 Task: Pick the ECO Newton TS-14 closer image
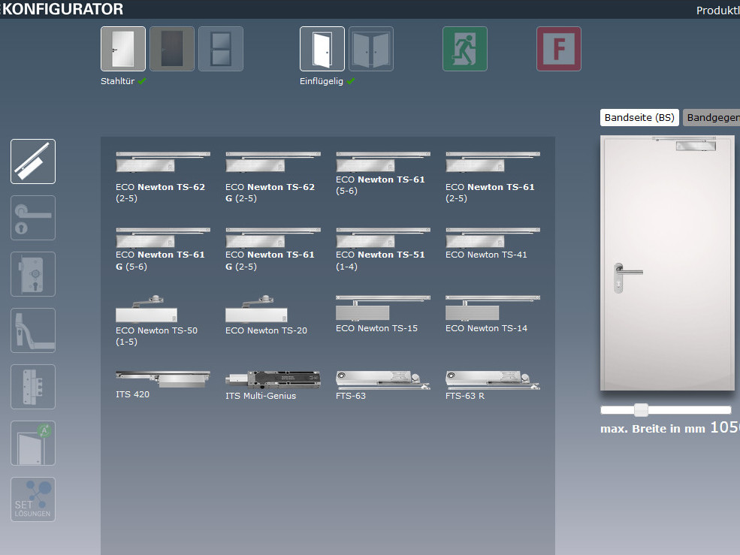coord(493,308)
